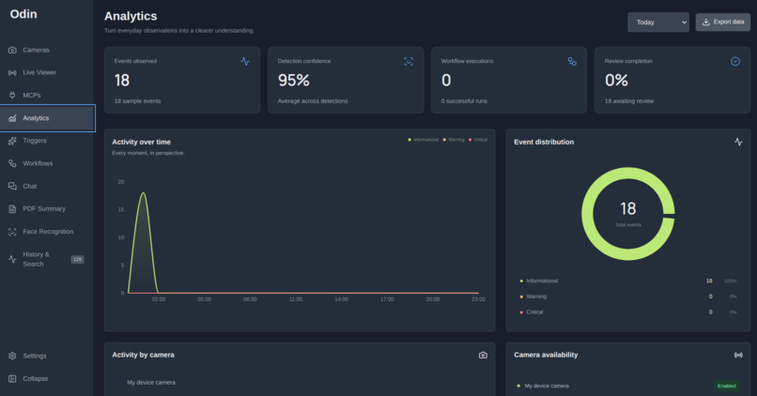Click the PDF Summary document icon

12,209
